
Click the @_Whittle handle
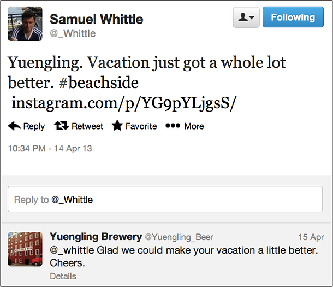(x=73, y=33)
